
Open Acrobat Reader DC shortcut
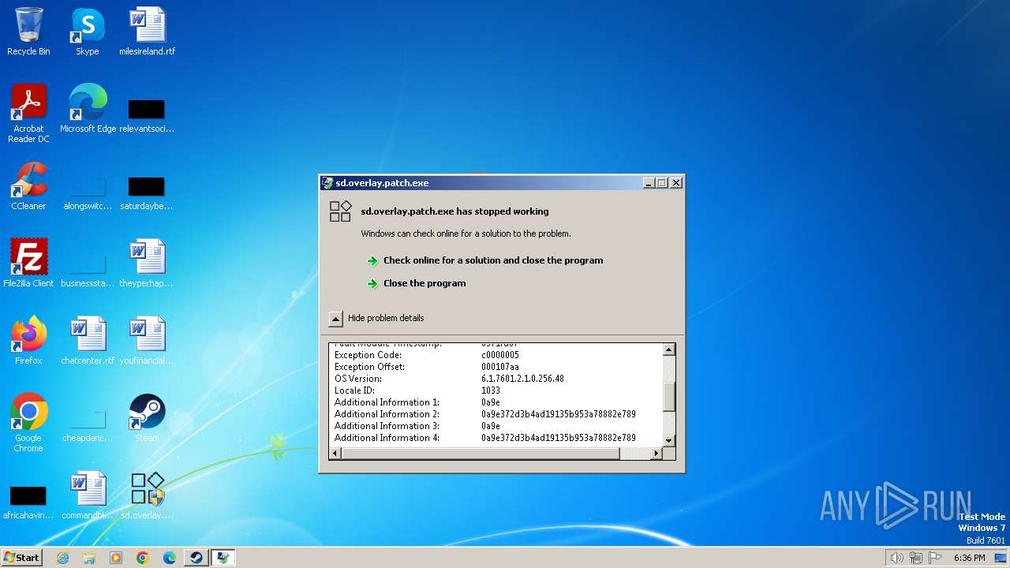[x=28, y=114]
